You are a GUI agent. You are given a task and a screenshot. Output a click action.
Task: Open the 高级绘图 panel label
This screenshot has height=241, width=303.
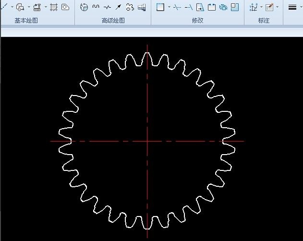point(113,21)
